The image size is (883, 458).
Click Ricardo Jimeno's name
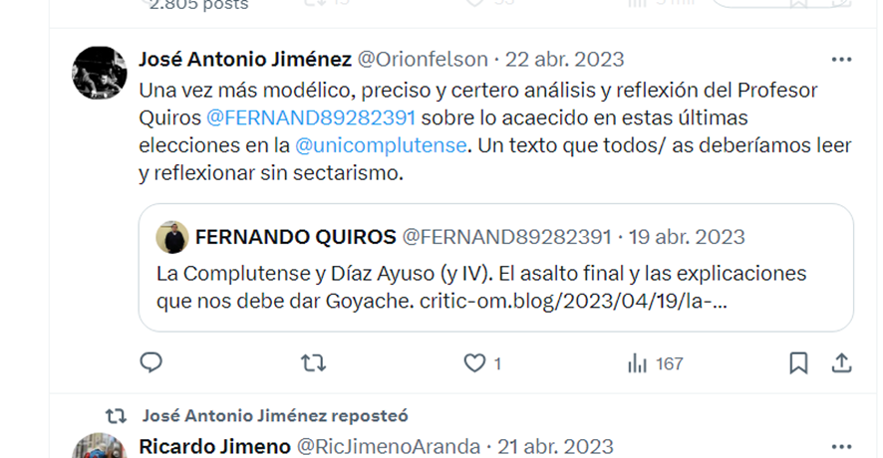214,447
